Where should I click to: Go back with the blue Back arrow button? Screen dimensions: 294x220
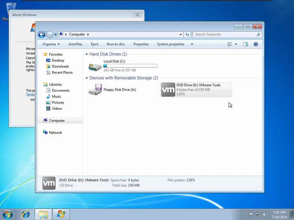click(x=42, y=34)
